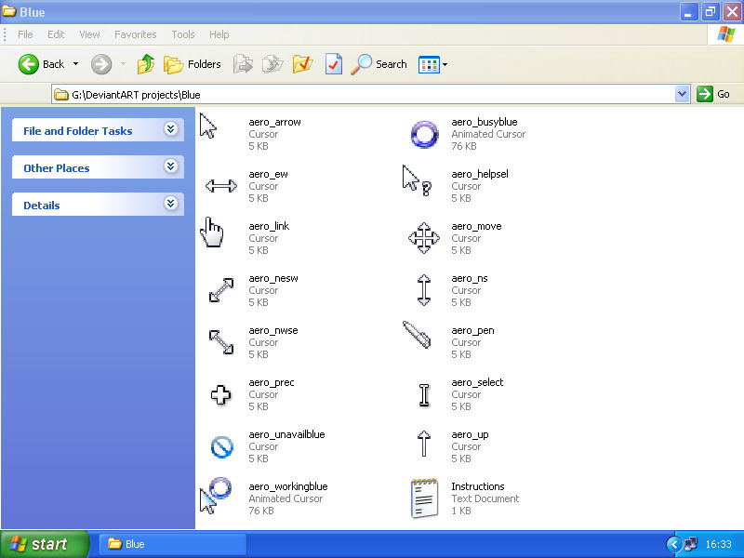Expand the Details panel
This screenshot has height=558, width=744.
[x=170, y=204]
